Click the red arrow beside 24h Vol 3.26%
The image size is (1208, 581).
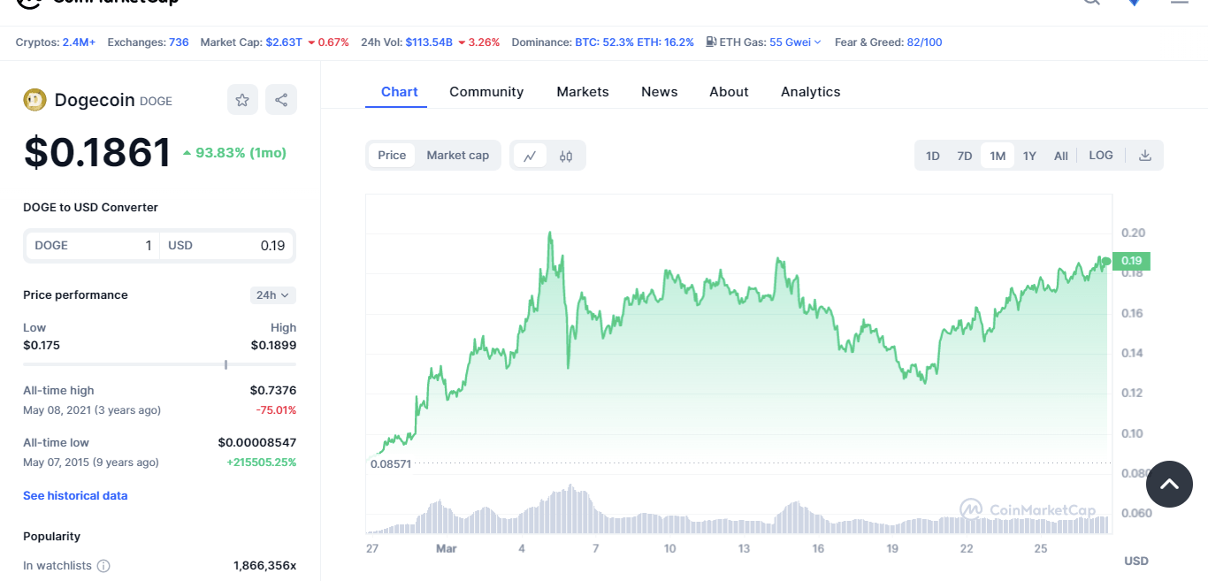(x=462, y=42)
